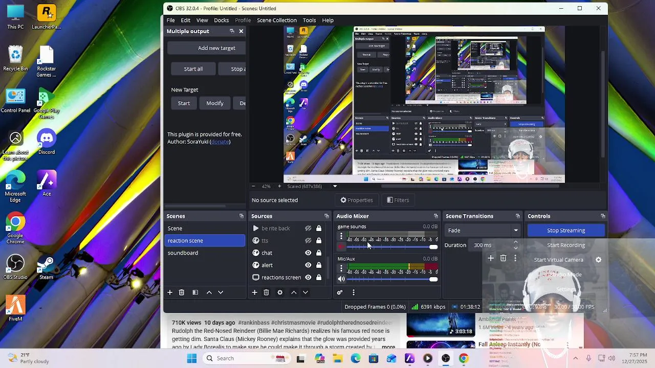Zoom in preview with plus icon
655x368 pixels.
pyautogui.click(x=279, y=187)
